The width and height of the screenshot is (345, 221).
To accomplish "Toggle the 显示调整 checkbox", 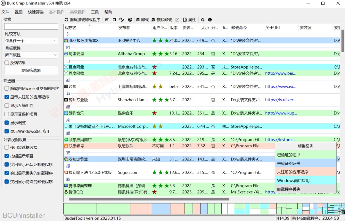I will click(x=7, y=123).
